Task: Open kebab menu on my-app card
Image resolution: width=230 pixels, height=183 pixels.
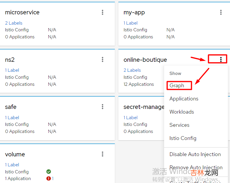Action: point(221,12)
